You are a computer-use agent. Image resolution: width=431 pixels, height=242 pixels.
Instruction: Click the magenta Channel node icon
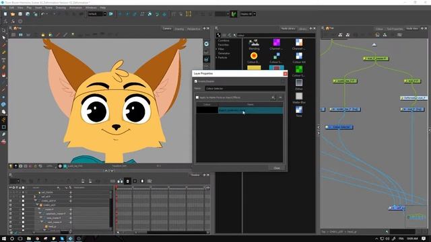(x=276, y=42)
